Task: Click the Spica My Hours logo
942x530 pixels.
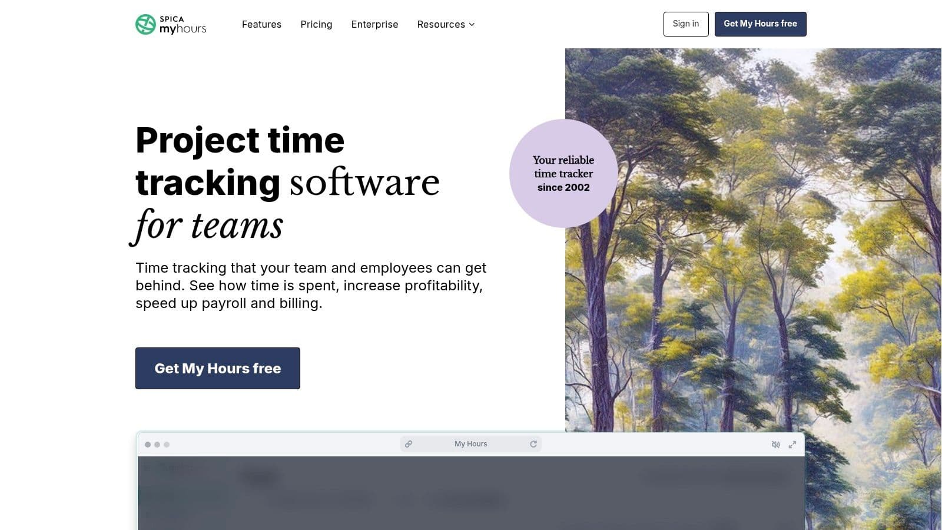Action: coord(171,24)
